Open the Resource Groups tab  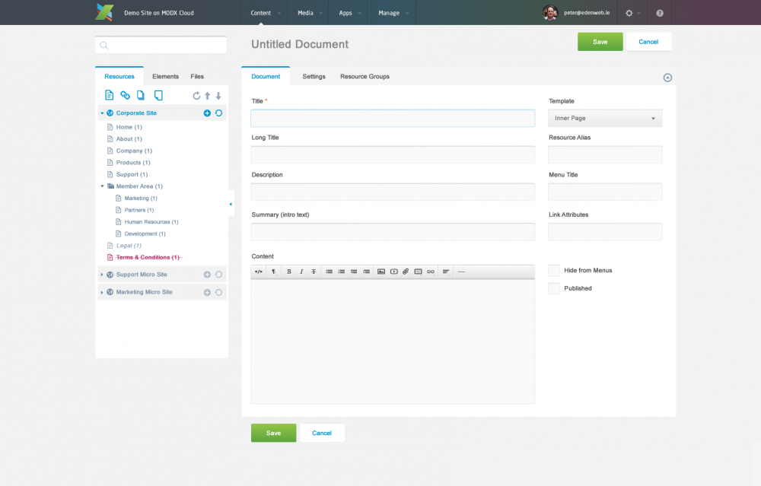point(365,77)
